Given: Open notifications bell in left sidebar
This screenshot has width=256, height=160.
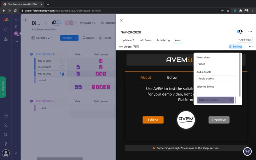Looking at the screenshot, I should pyautogui.click(x=6, y=30).
